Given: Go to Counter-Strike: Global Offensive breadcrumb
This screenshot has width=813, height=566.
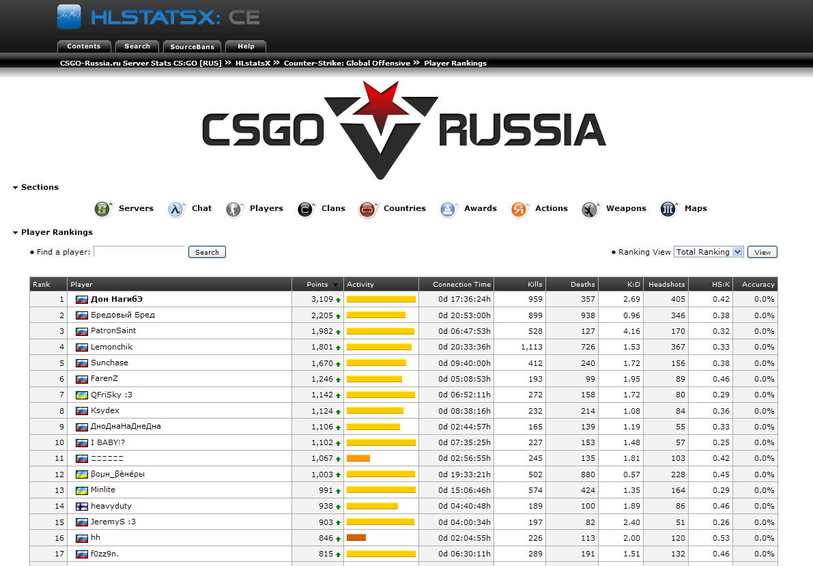Looking at the screenshot, I should tap(347, 63).
